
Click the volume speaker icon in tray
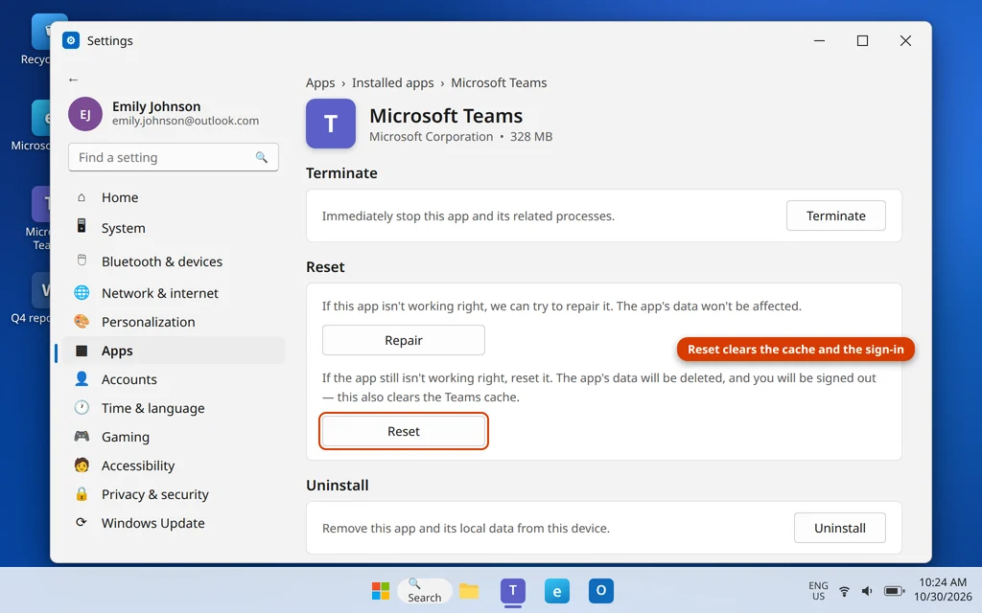coord(867,591)
